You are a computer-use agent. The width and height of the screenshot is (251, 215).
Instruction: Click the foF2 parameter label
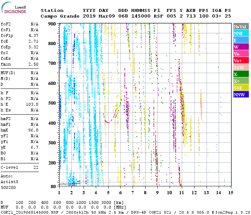pos(6,24)
